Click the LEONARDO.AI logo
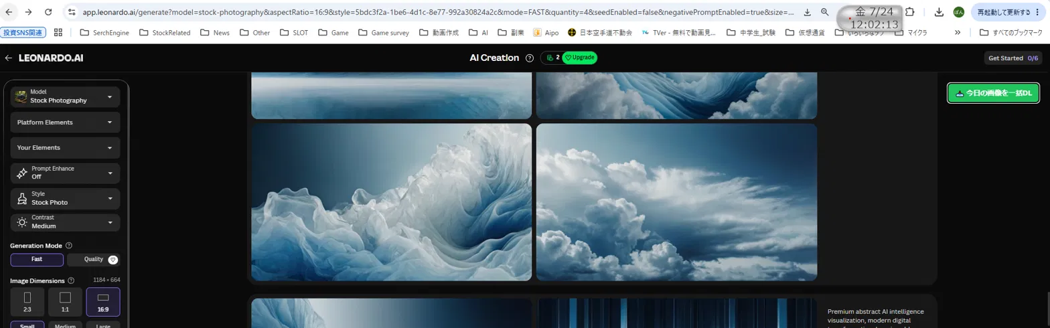 [51, 58]
